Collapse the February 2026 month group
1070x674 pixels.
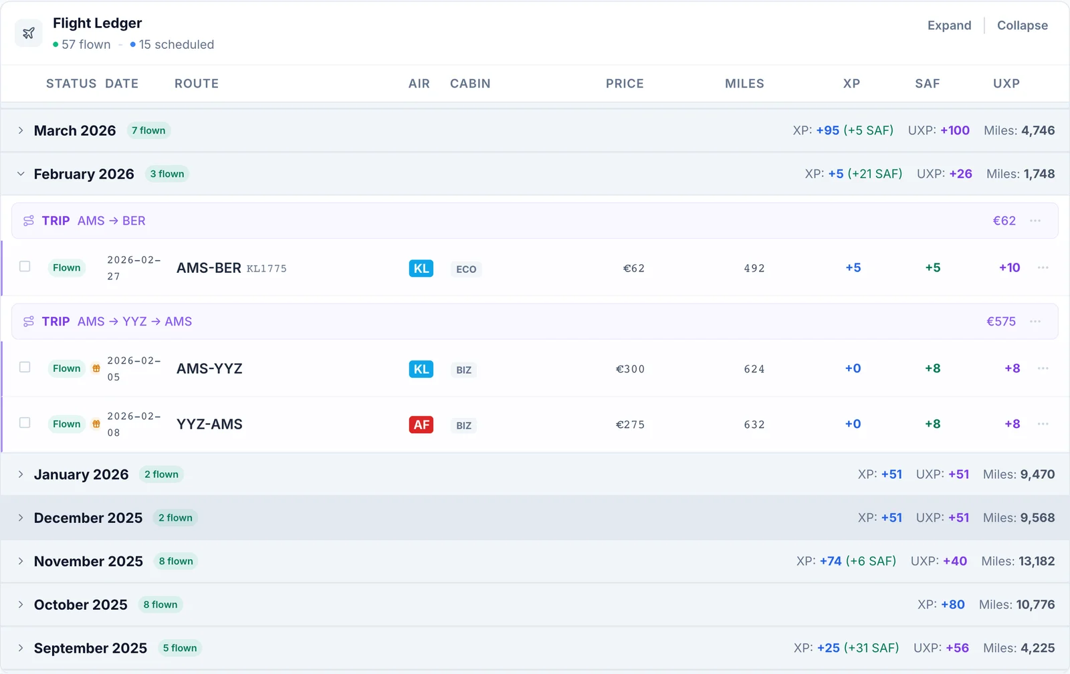(21, 174)
